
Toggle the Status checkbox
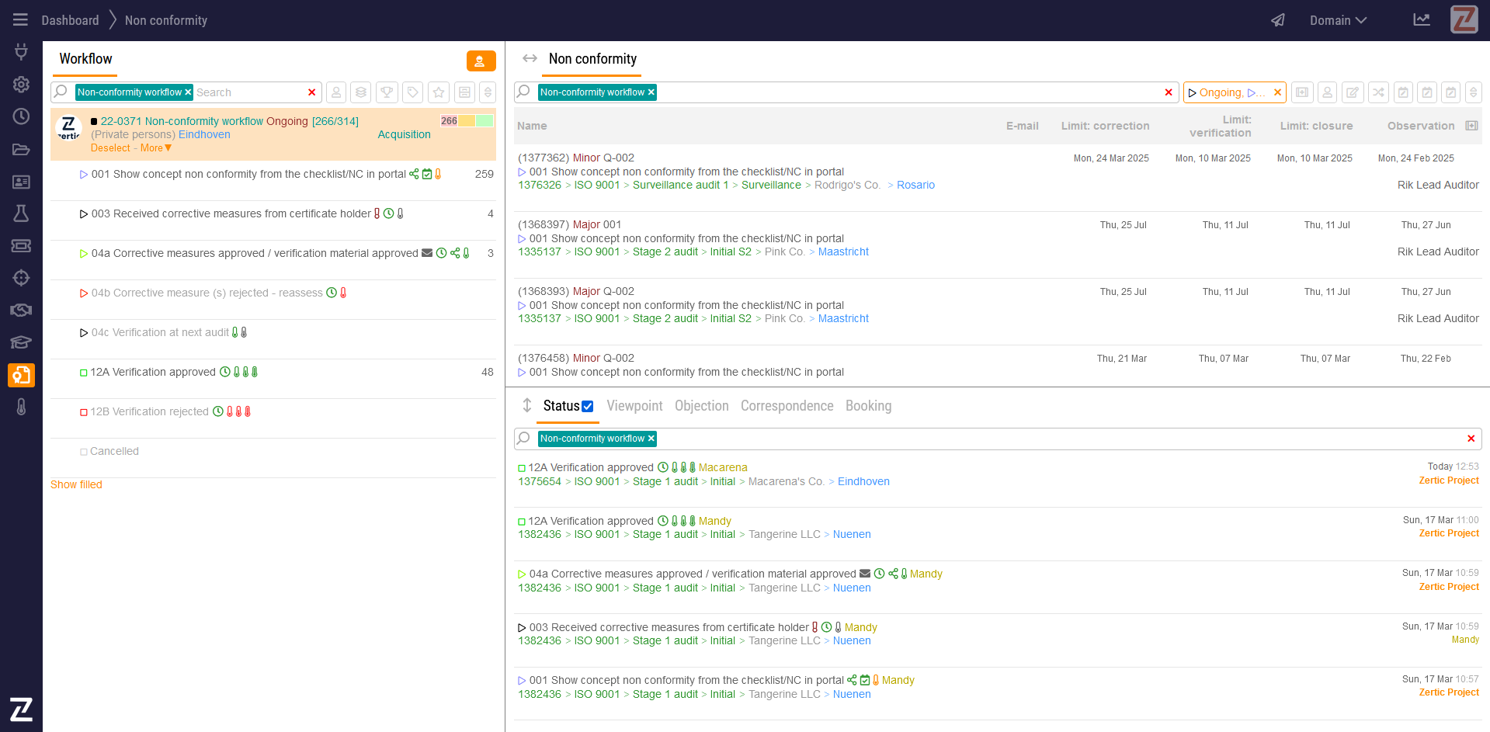[x=588, y=406]
